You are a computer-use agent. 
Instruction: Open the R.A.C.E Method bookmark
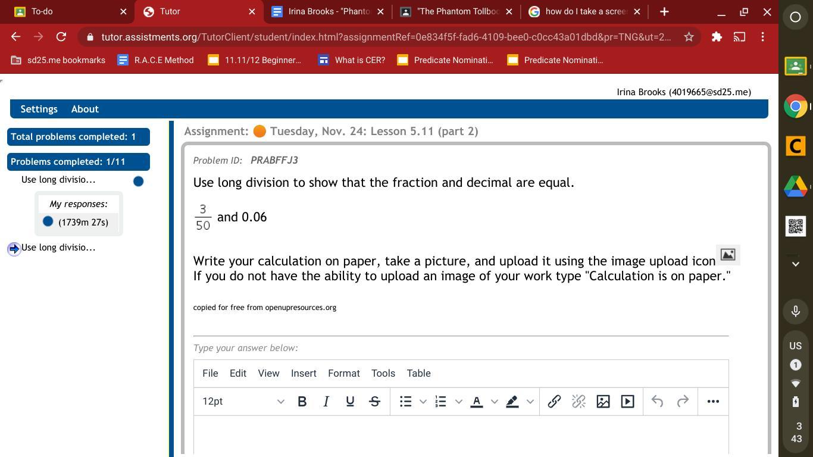(156, 60)
